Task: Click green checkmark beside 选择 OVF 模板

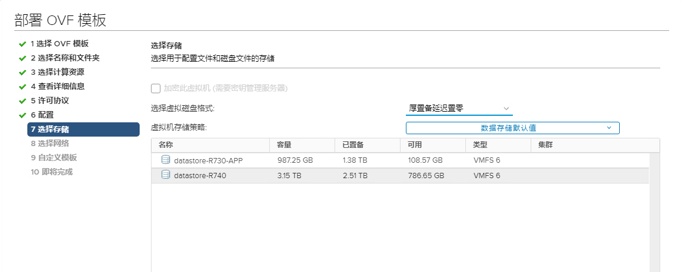Action: pyautogui.click(x=23, y=45)
